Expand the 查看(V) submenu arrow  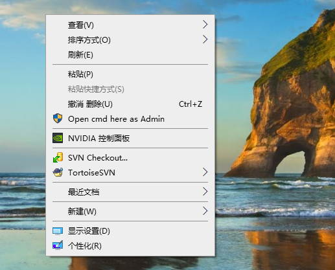[205, 25]
